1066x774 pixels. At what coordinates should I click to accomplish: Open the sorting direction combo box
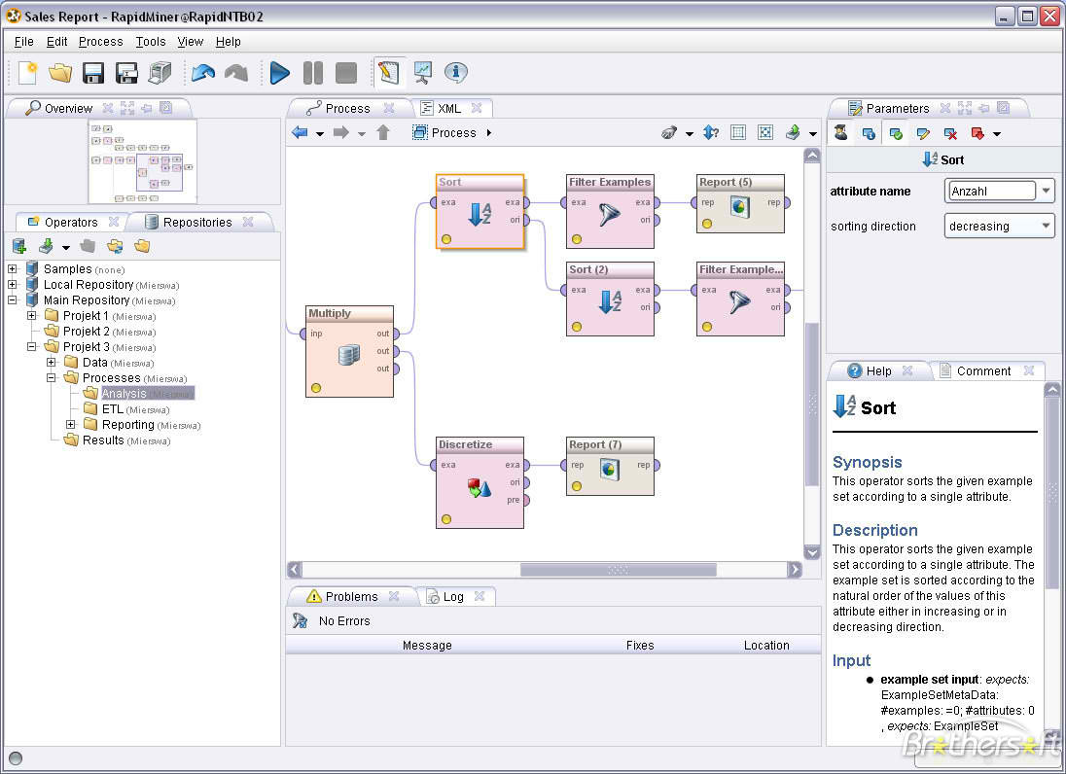tap(1000, 226)
